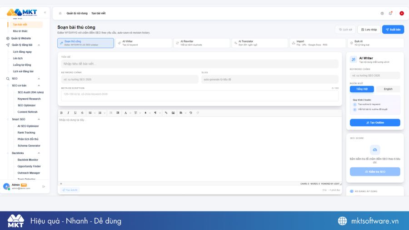The width and height of the screenshot is (409, 230).
Task: Open the font family tool
Action: (126, 113)
